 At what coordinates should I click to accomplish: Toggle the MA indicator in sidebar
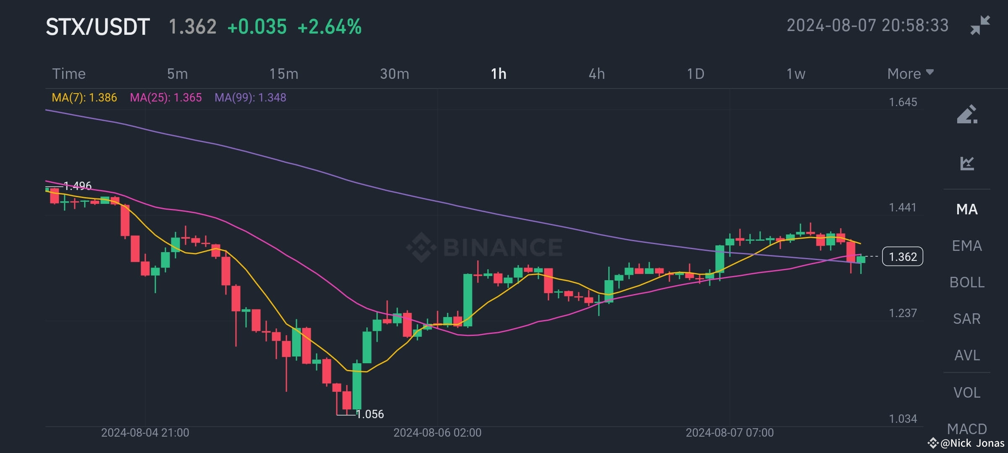tap(966, 209)
